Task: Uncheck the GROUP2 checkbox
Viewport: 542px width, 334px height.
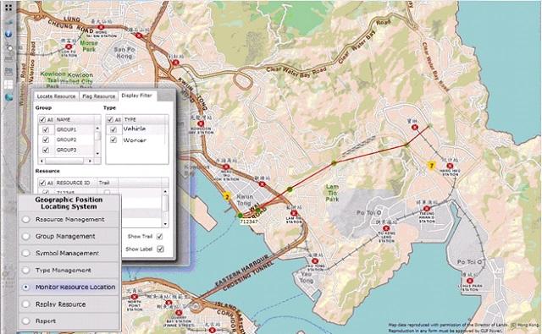Action: click(x=45, y=140)
